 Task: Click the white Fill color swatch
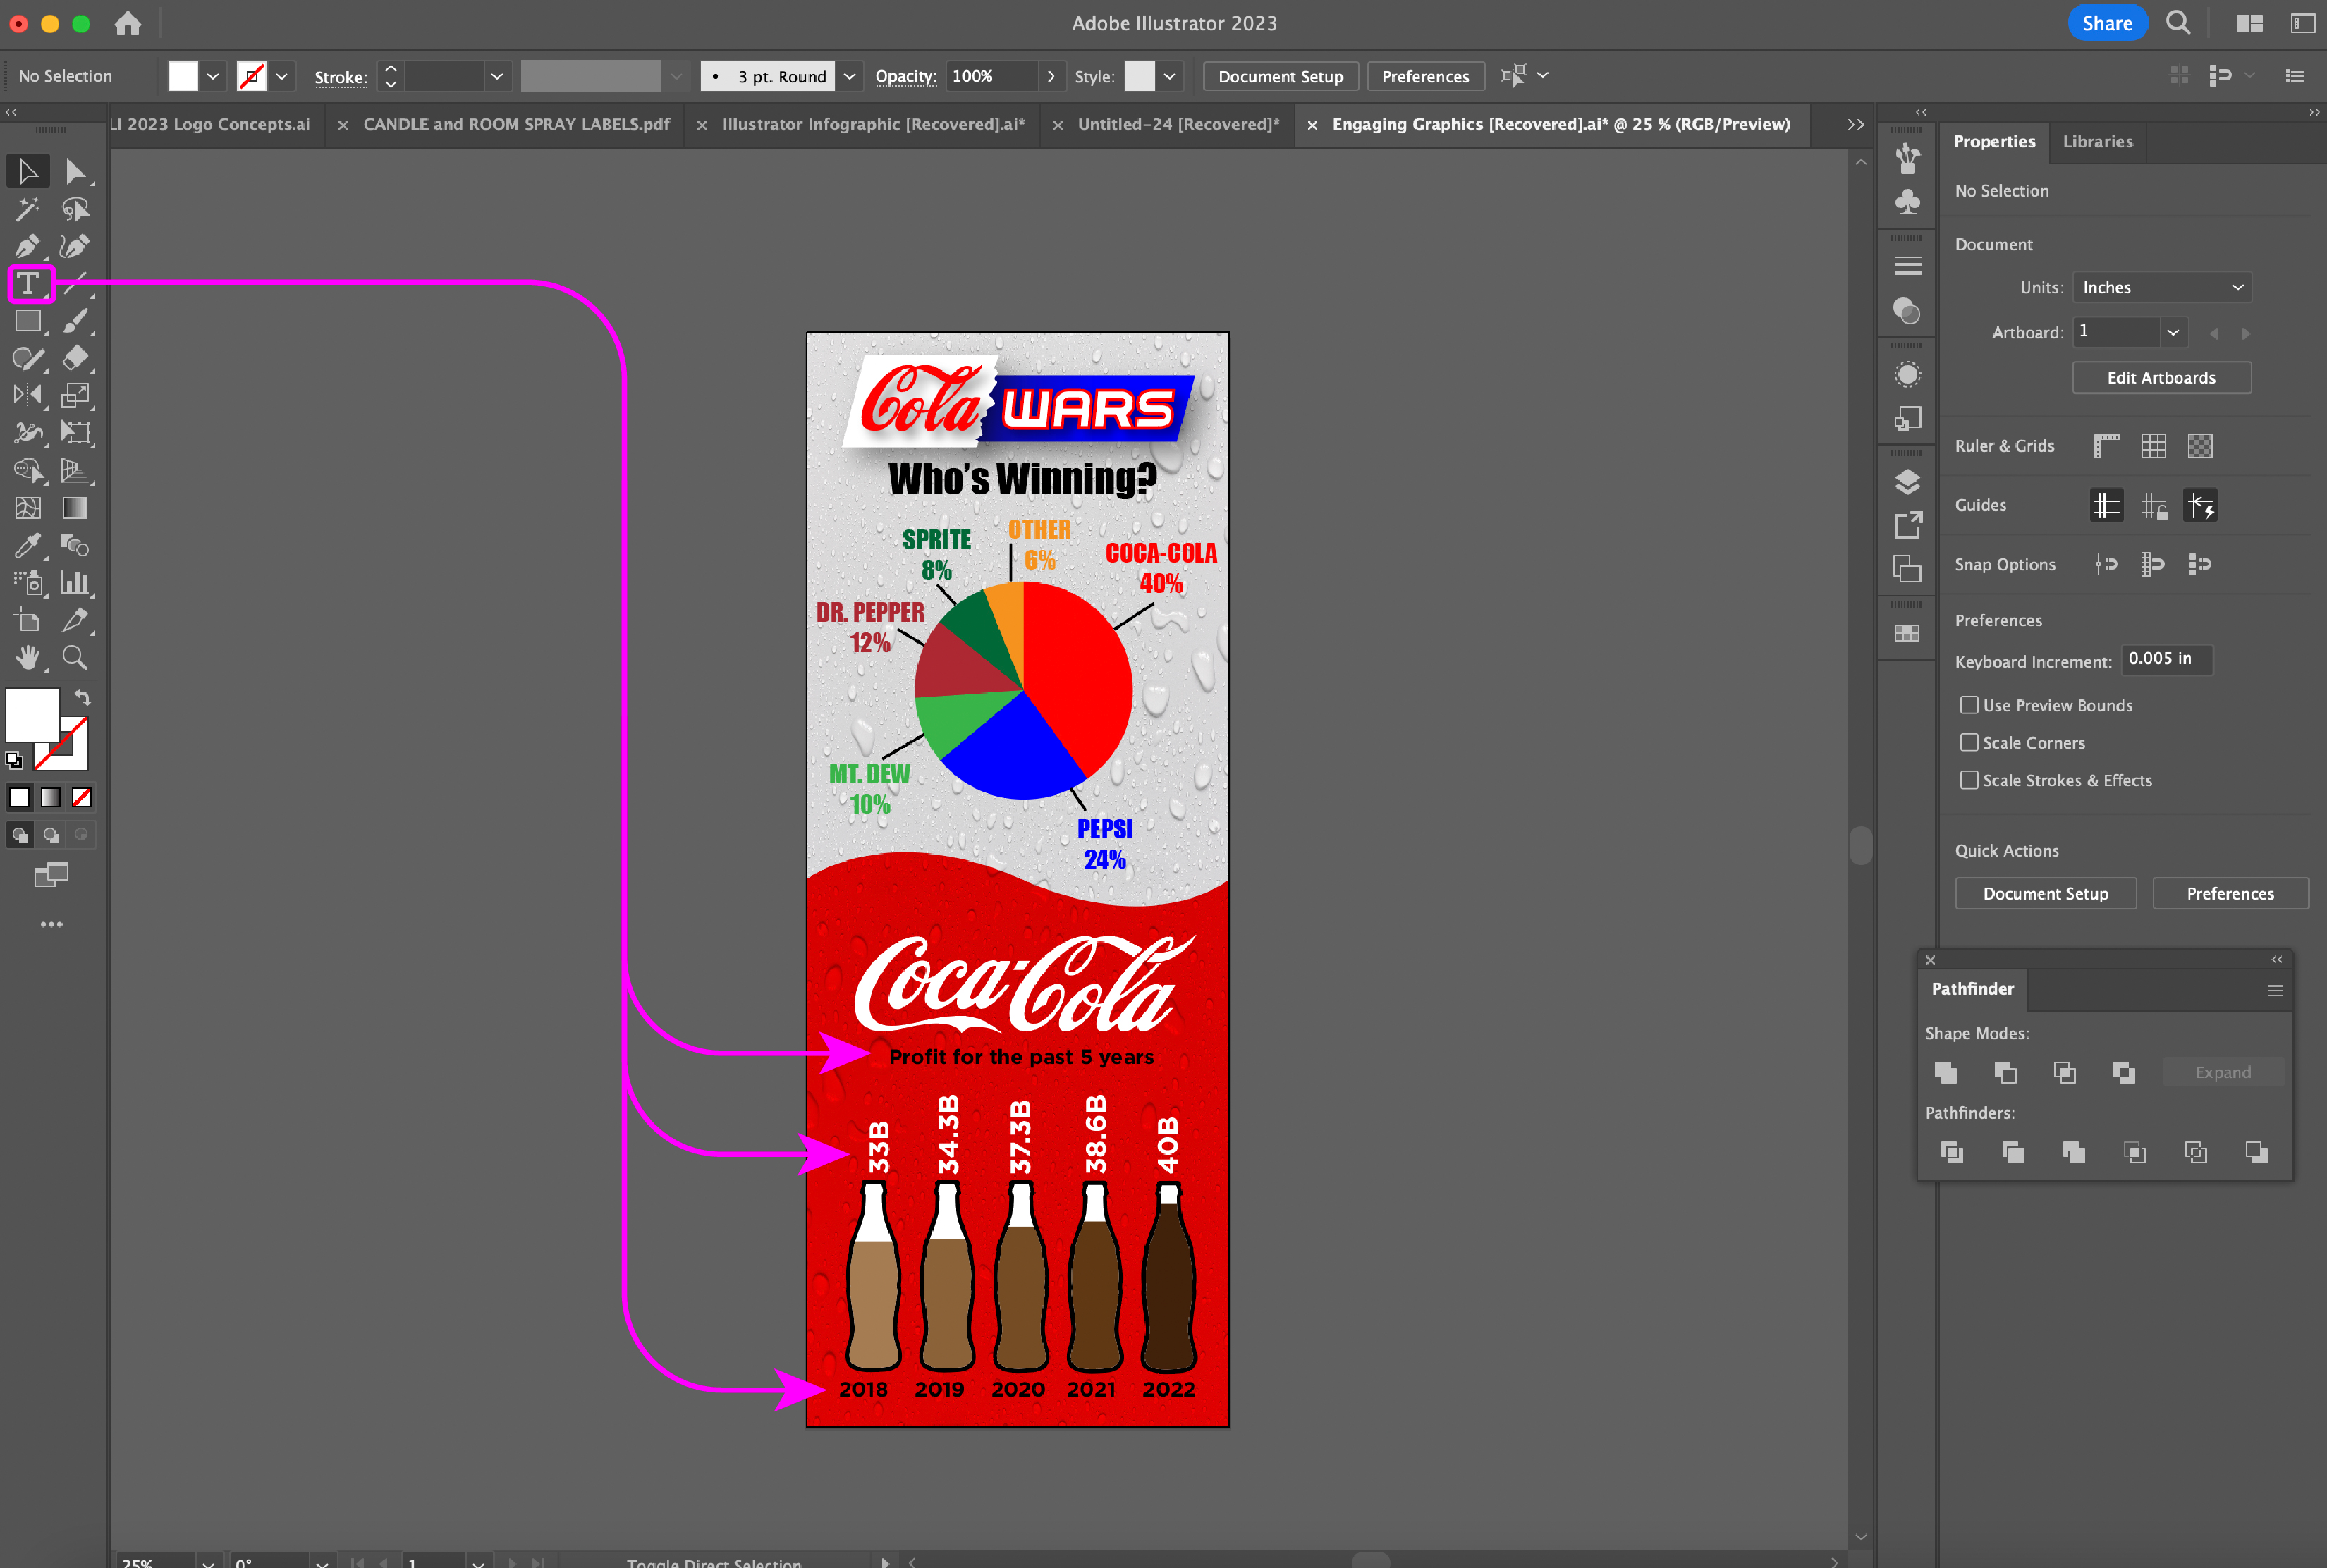pyautogui.click(x=32, y=714)
